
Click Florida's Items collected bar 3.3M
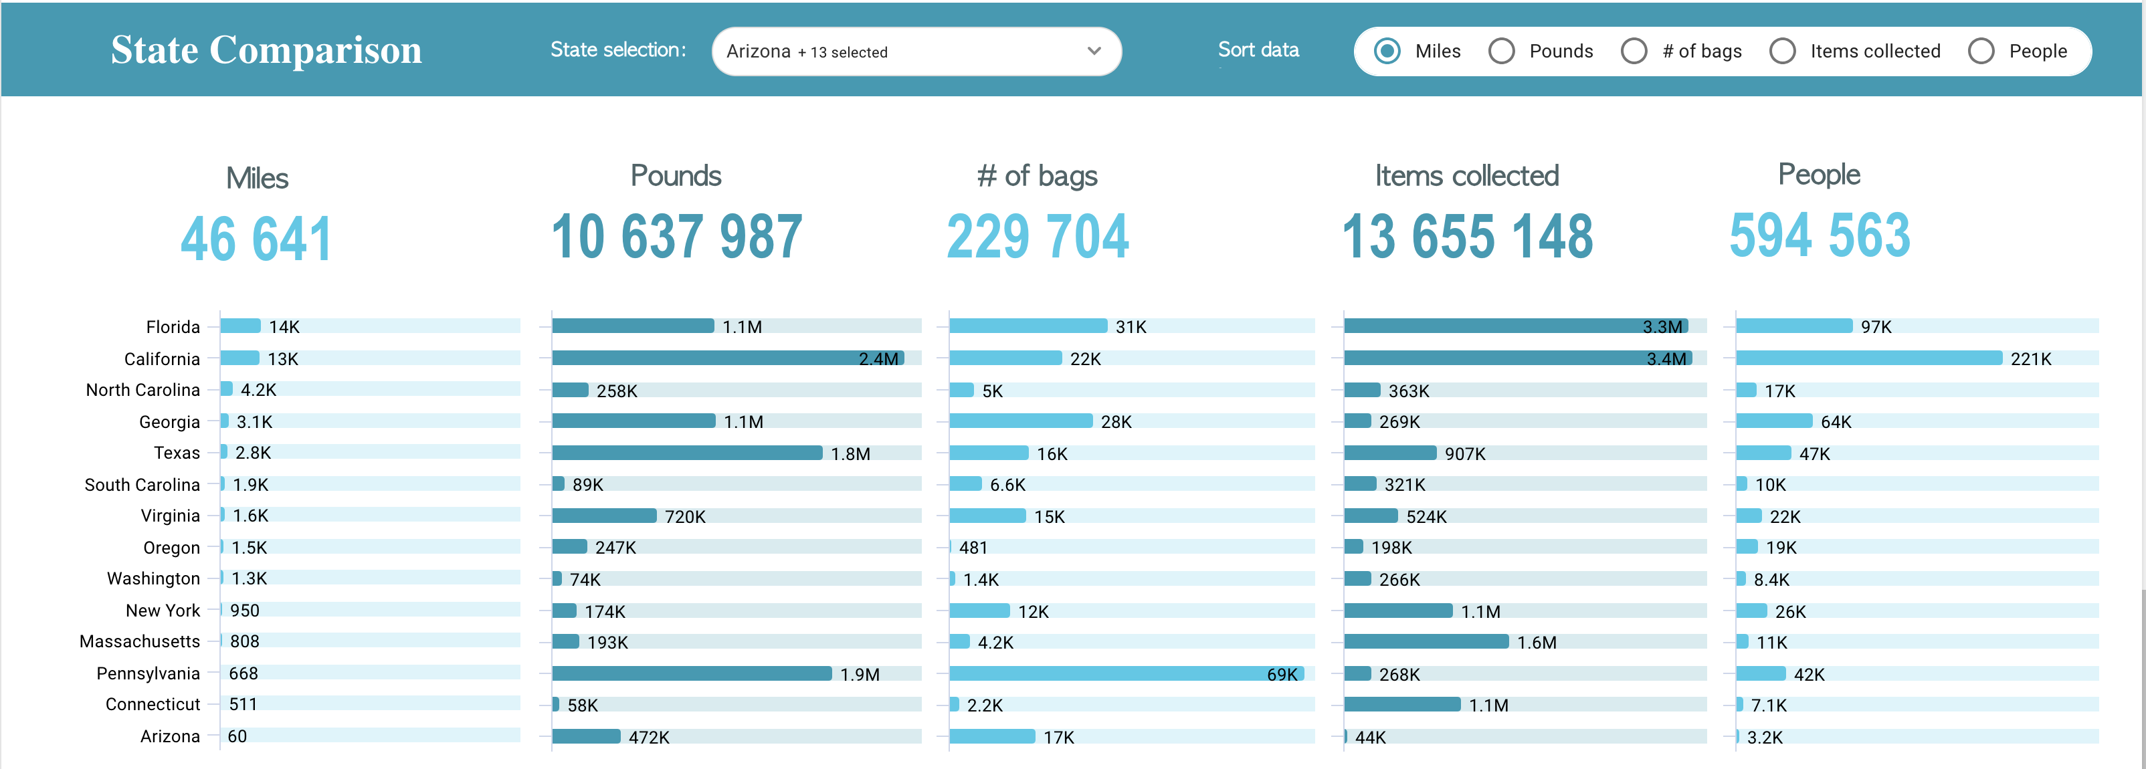pos(1517,326)
